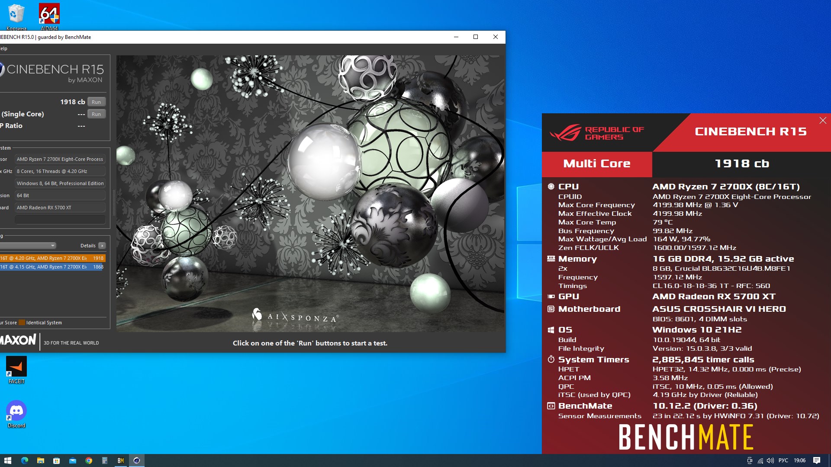Open the Help menu in Cinebench
831x467 pixels.
click(x=3, y=48)
